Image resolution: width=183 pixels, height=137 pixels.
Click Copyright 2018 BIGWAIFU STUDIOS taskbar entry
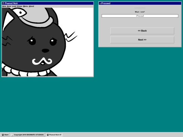coord(28,135)
